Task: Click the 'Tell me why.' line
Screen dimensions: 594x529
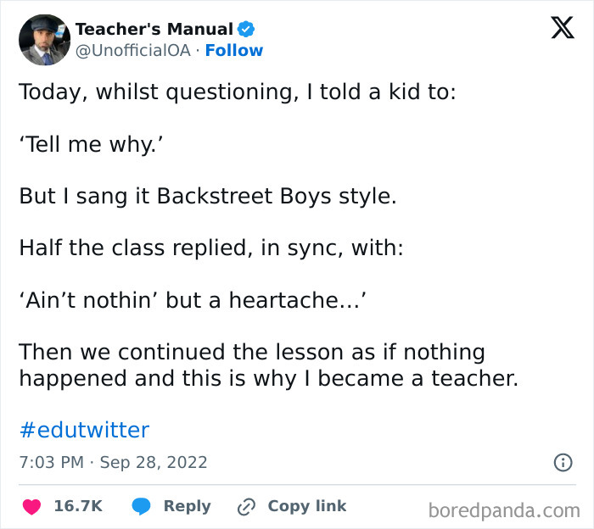Action: pos(91,143)
